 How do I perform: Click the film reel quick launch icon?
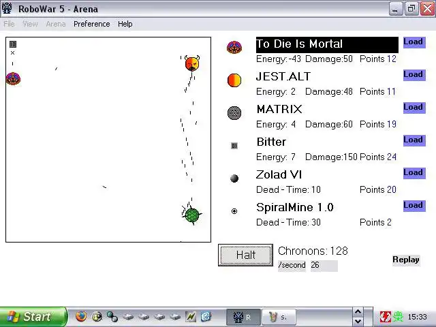pos(97,316)
